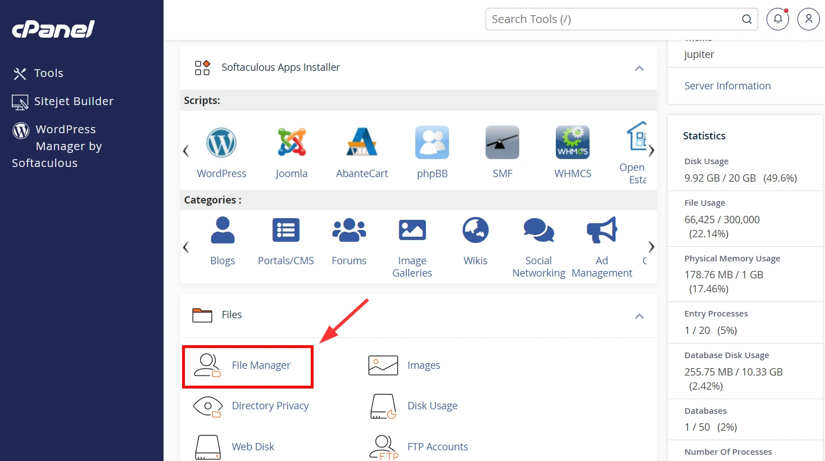Open the Softaculous Apps Installer heading link
This screenshot has height=461, width=825.
pyautogui.click(x=280, y=67)
